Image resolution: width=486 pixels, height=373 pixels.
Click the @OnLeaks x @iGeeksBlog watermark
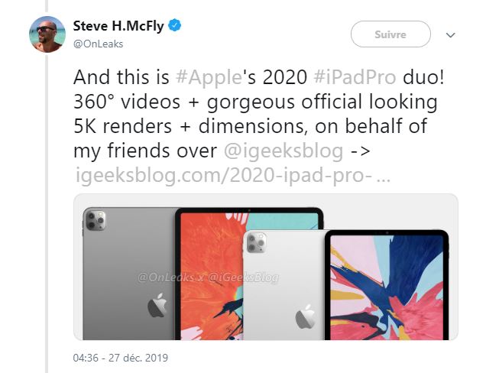coord(208,277)
